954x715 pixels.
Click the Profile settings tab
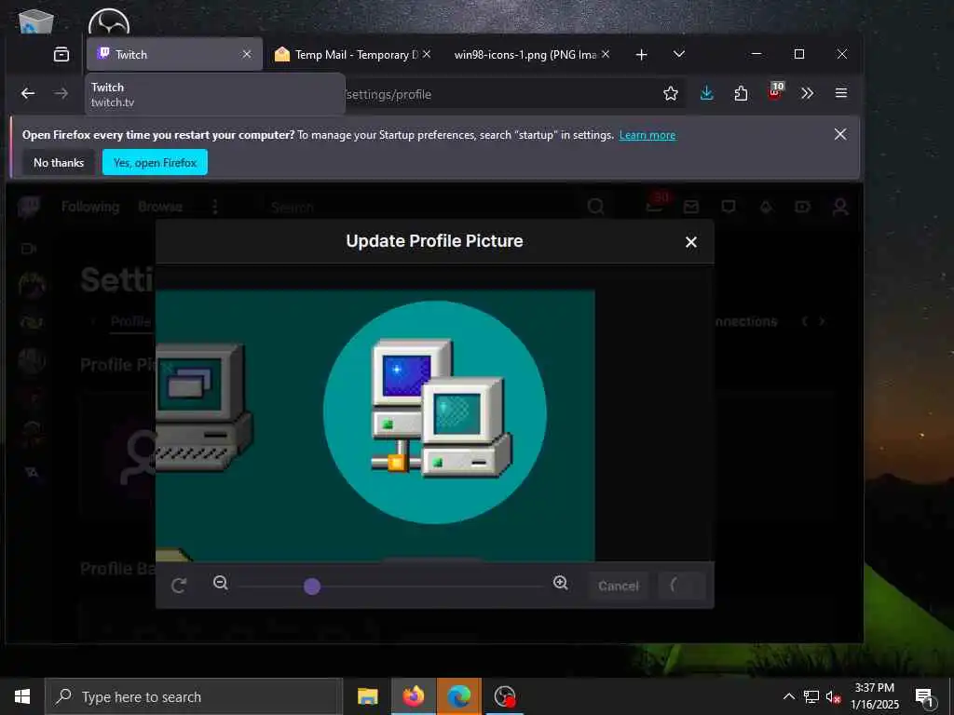(130, 321)
